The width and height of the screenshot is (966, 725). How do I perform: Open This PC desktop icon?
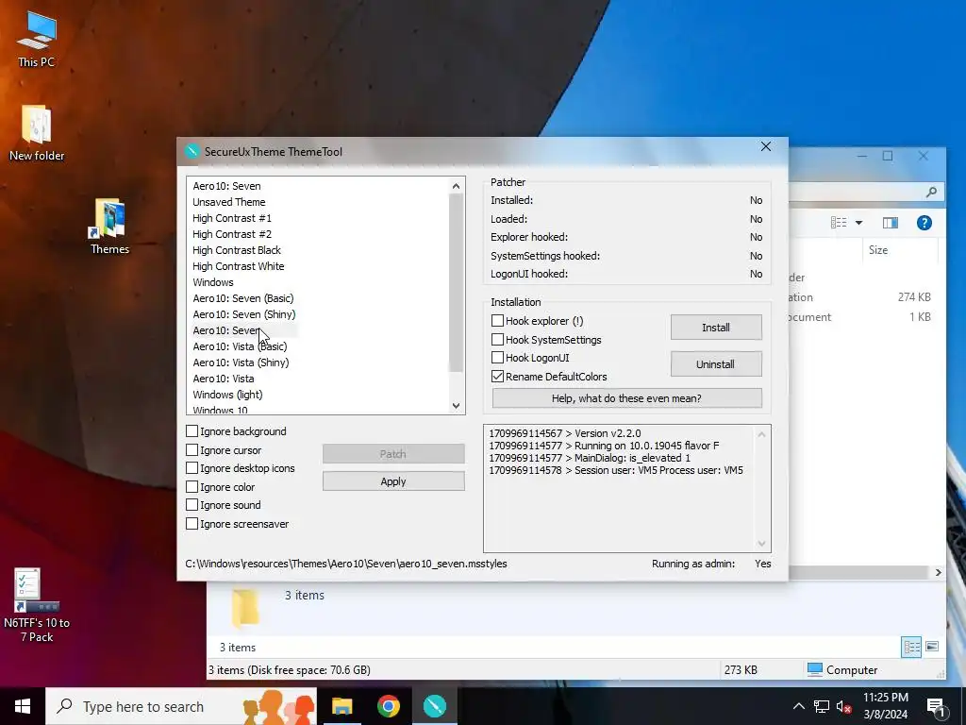click(37, 38)
